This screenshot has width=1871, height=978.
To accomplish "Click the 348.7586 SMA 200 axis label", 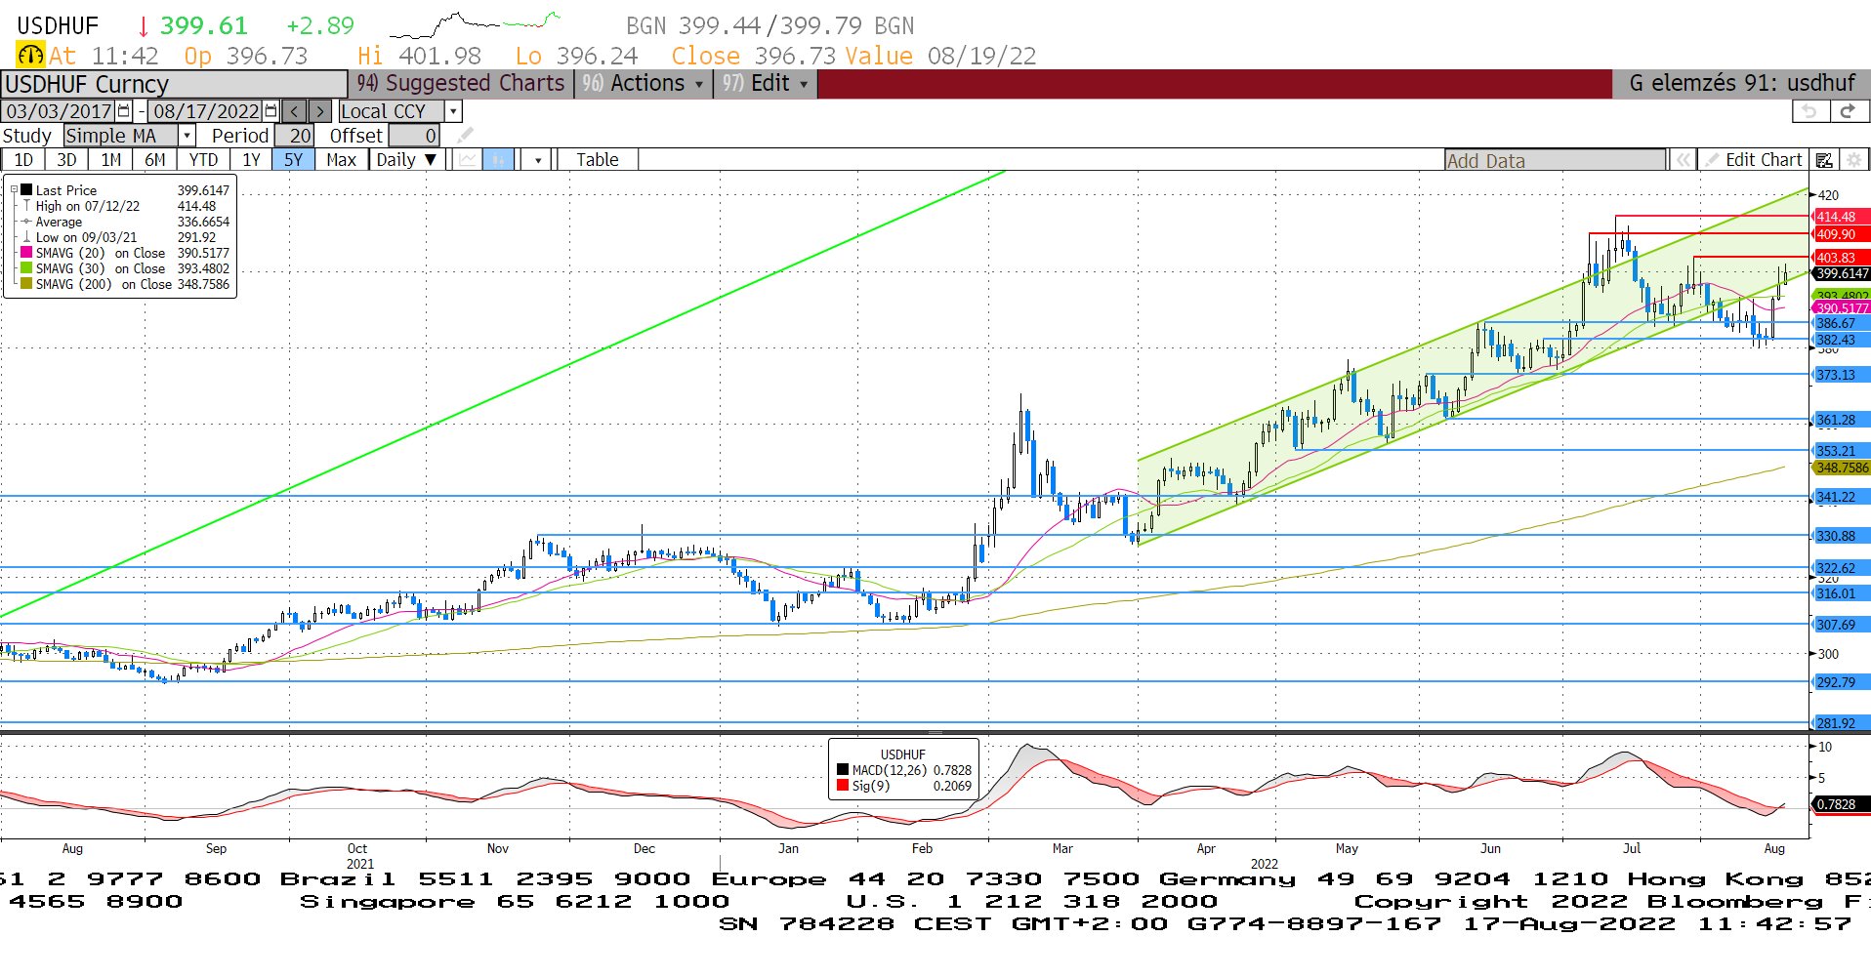I will (x=1842, y=468).
